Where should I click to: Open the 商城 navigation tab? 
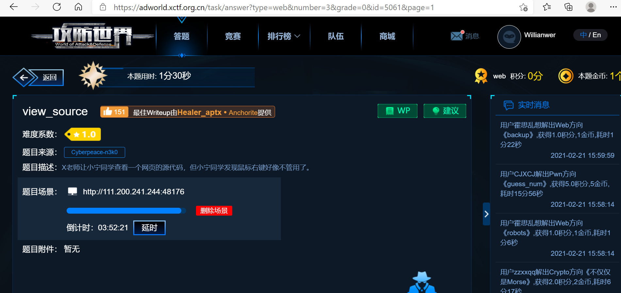click(x=387, y=36)
